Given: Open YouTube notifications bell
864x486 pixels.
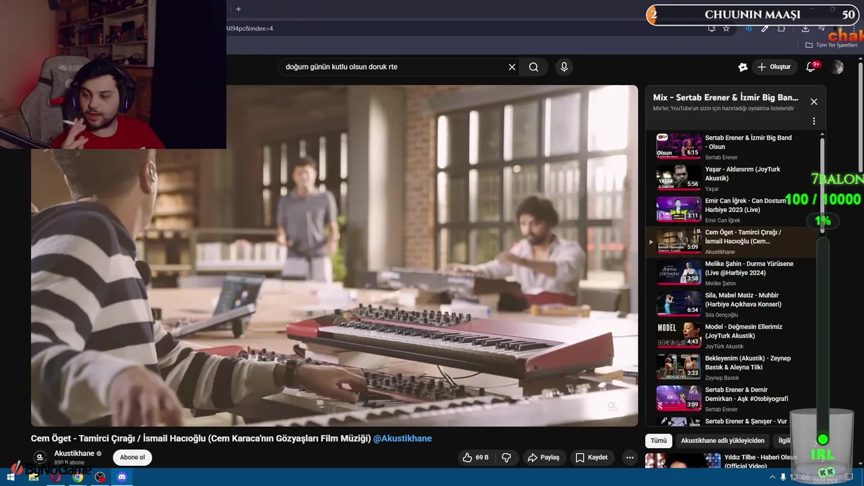Looking at the screenshot, I should 811,67.
